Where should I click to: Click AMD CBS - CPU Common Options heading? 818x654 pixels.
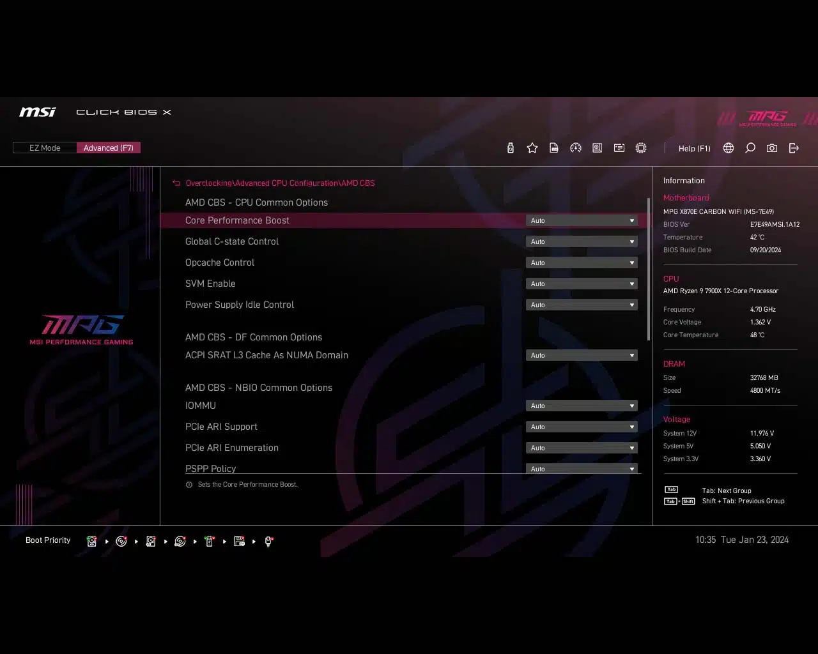(256, 202)
